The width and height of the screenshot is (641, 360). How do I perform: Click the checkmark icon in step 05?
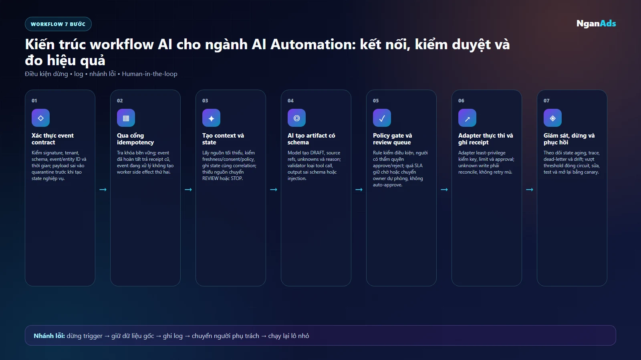pyautogui.click(x=382, y=118)
